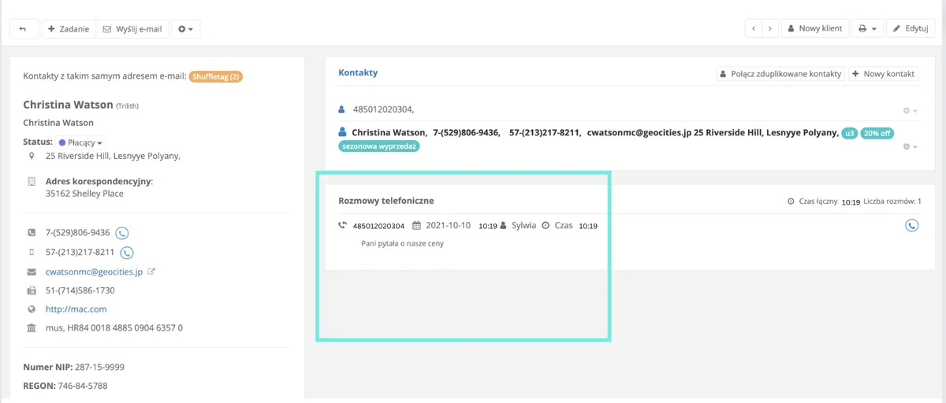The height and width of the screenshot is (403, 946).
Task: Click the REGON value 746-84-5788
Action: pos(83,386)
